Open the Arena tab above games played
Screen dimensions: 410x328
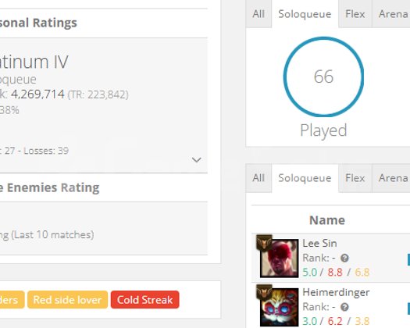[391, 14]
